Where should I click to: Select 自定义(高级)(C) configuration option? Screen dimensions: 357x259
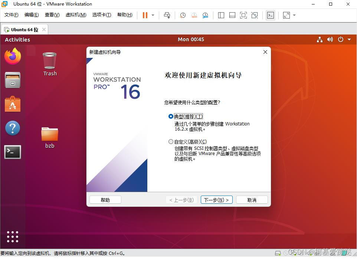click(x=187, y=142)
